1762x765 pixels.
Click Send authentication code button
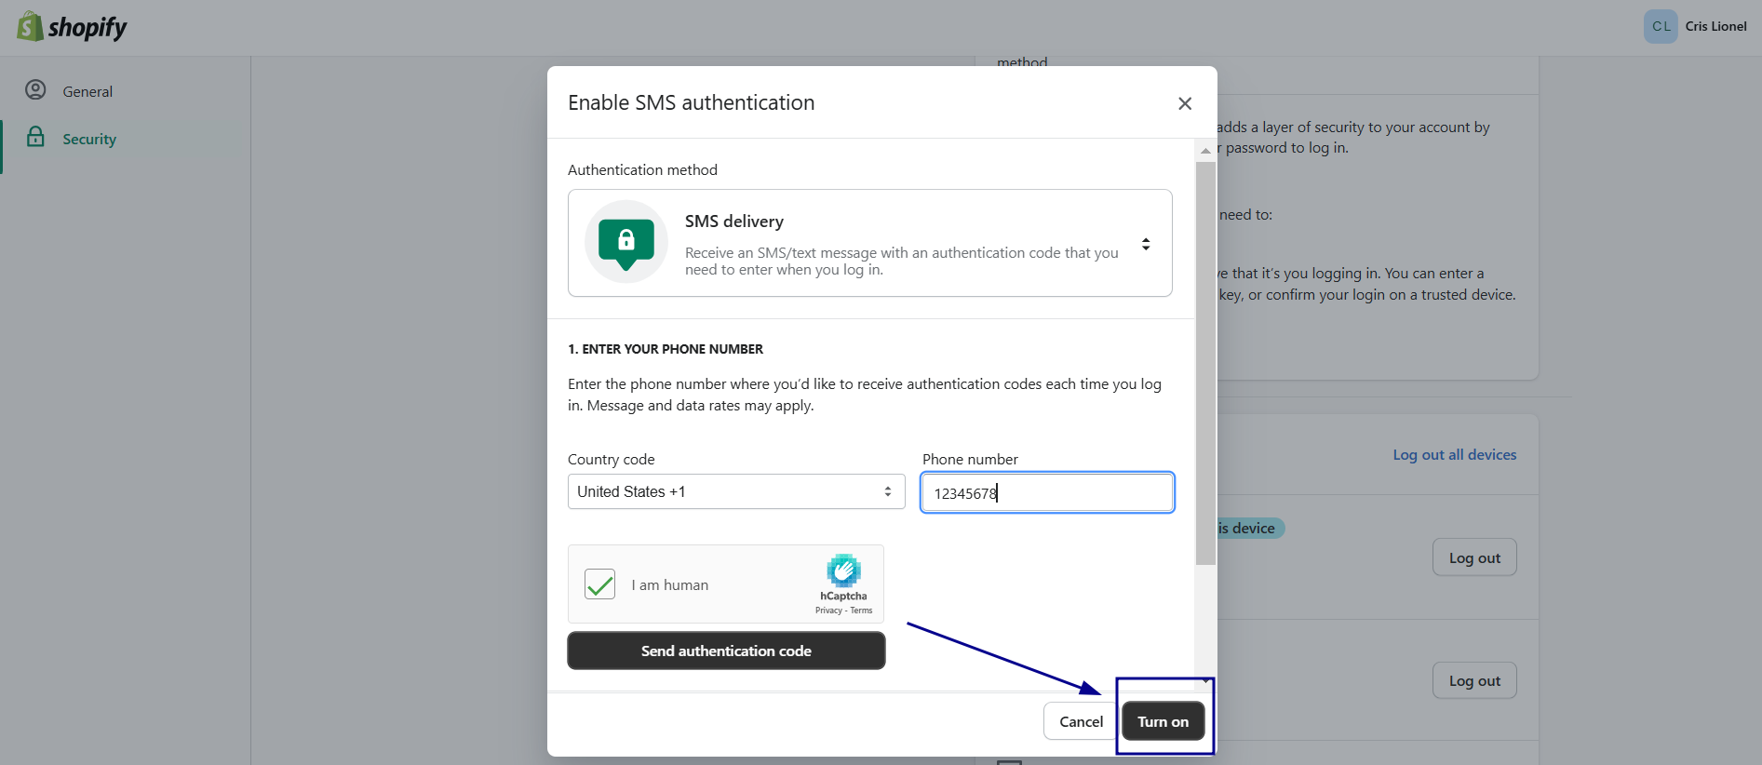tap(726, 651)
